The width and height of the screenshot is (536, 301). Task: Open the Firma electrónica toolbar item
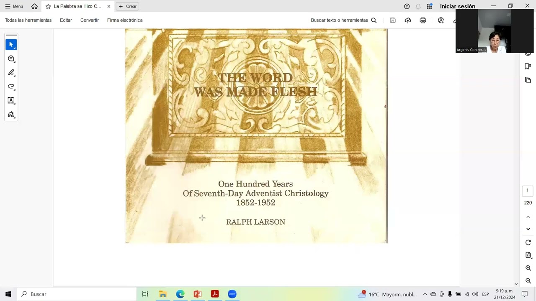pyautogui.click(x=125, y=20)
